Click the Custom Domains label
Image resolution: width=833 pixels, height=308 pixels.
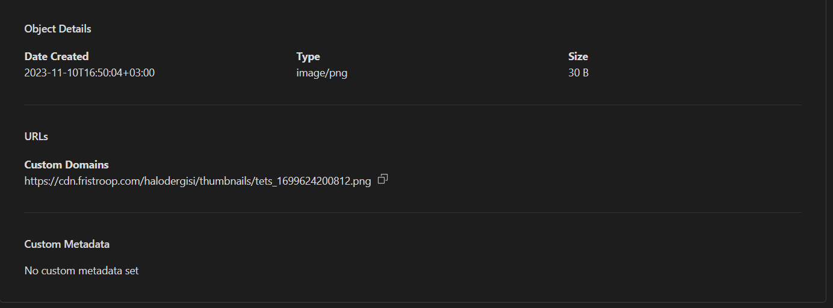66,165
